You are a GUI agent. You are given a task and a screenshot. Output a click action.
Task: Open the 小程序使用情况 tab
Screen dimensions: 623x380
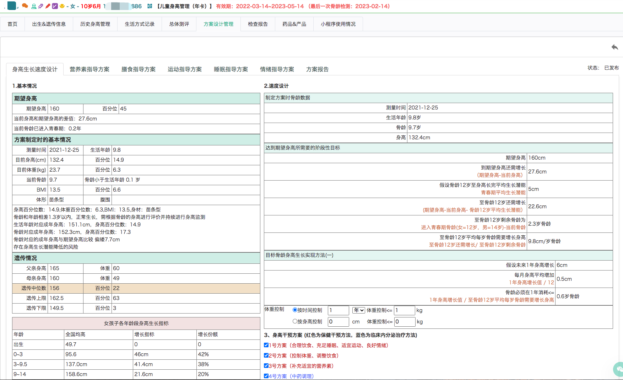pyautogui.click(x=338, y=24)
